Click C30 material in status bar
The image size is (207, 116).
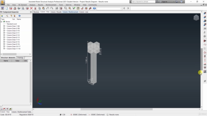[x=62, y=115]
